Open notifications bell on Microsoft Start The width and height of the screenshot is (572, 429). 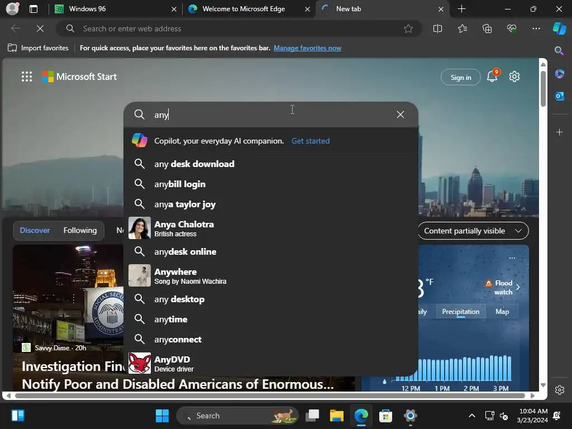point(492,76)
